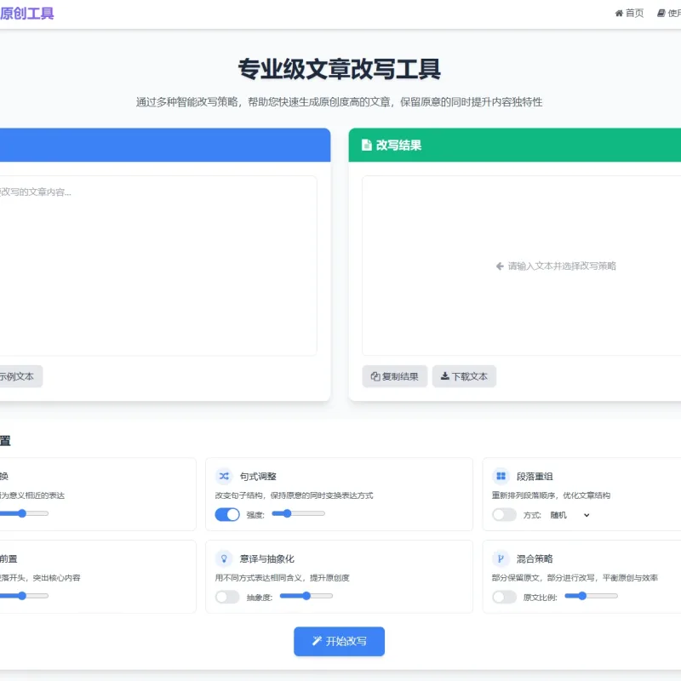
Task: Click the lightbulb icon for 意译与抽象化
Action: [x=224, y=558]
